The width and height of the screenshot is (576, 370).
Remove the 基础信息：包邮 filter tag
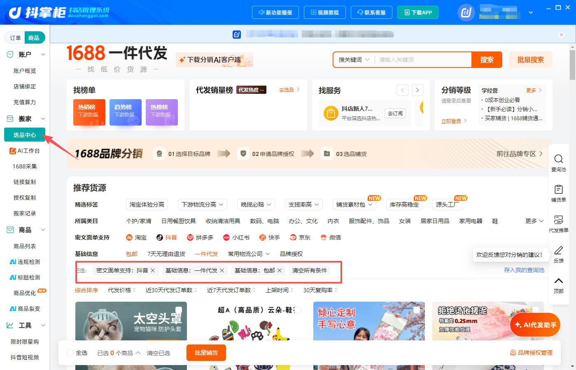pos(280,270)
